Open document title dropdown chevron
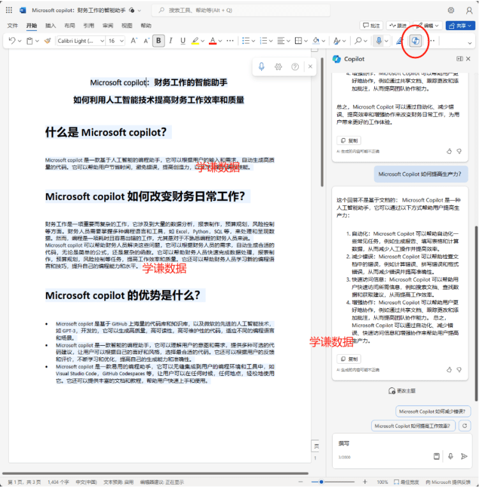 click(139, 11)
